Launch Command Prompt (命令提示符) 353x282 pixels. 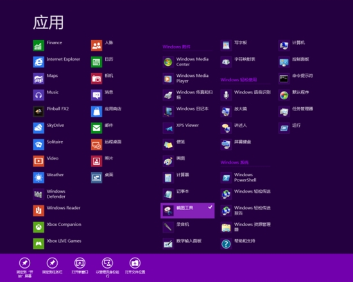click(296, 78)
